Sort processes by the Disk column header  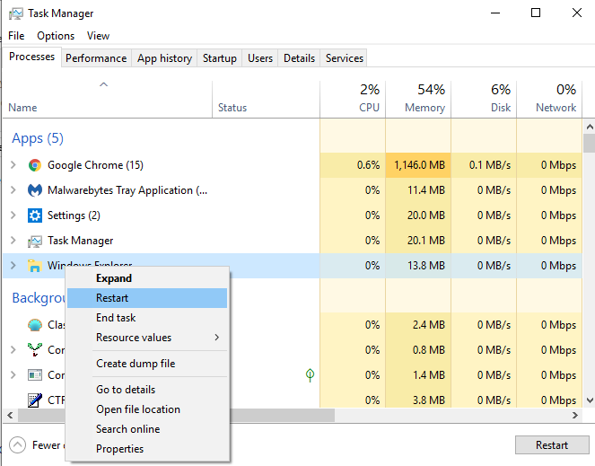coord(484,99)
